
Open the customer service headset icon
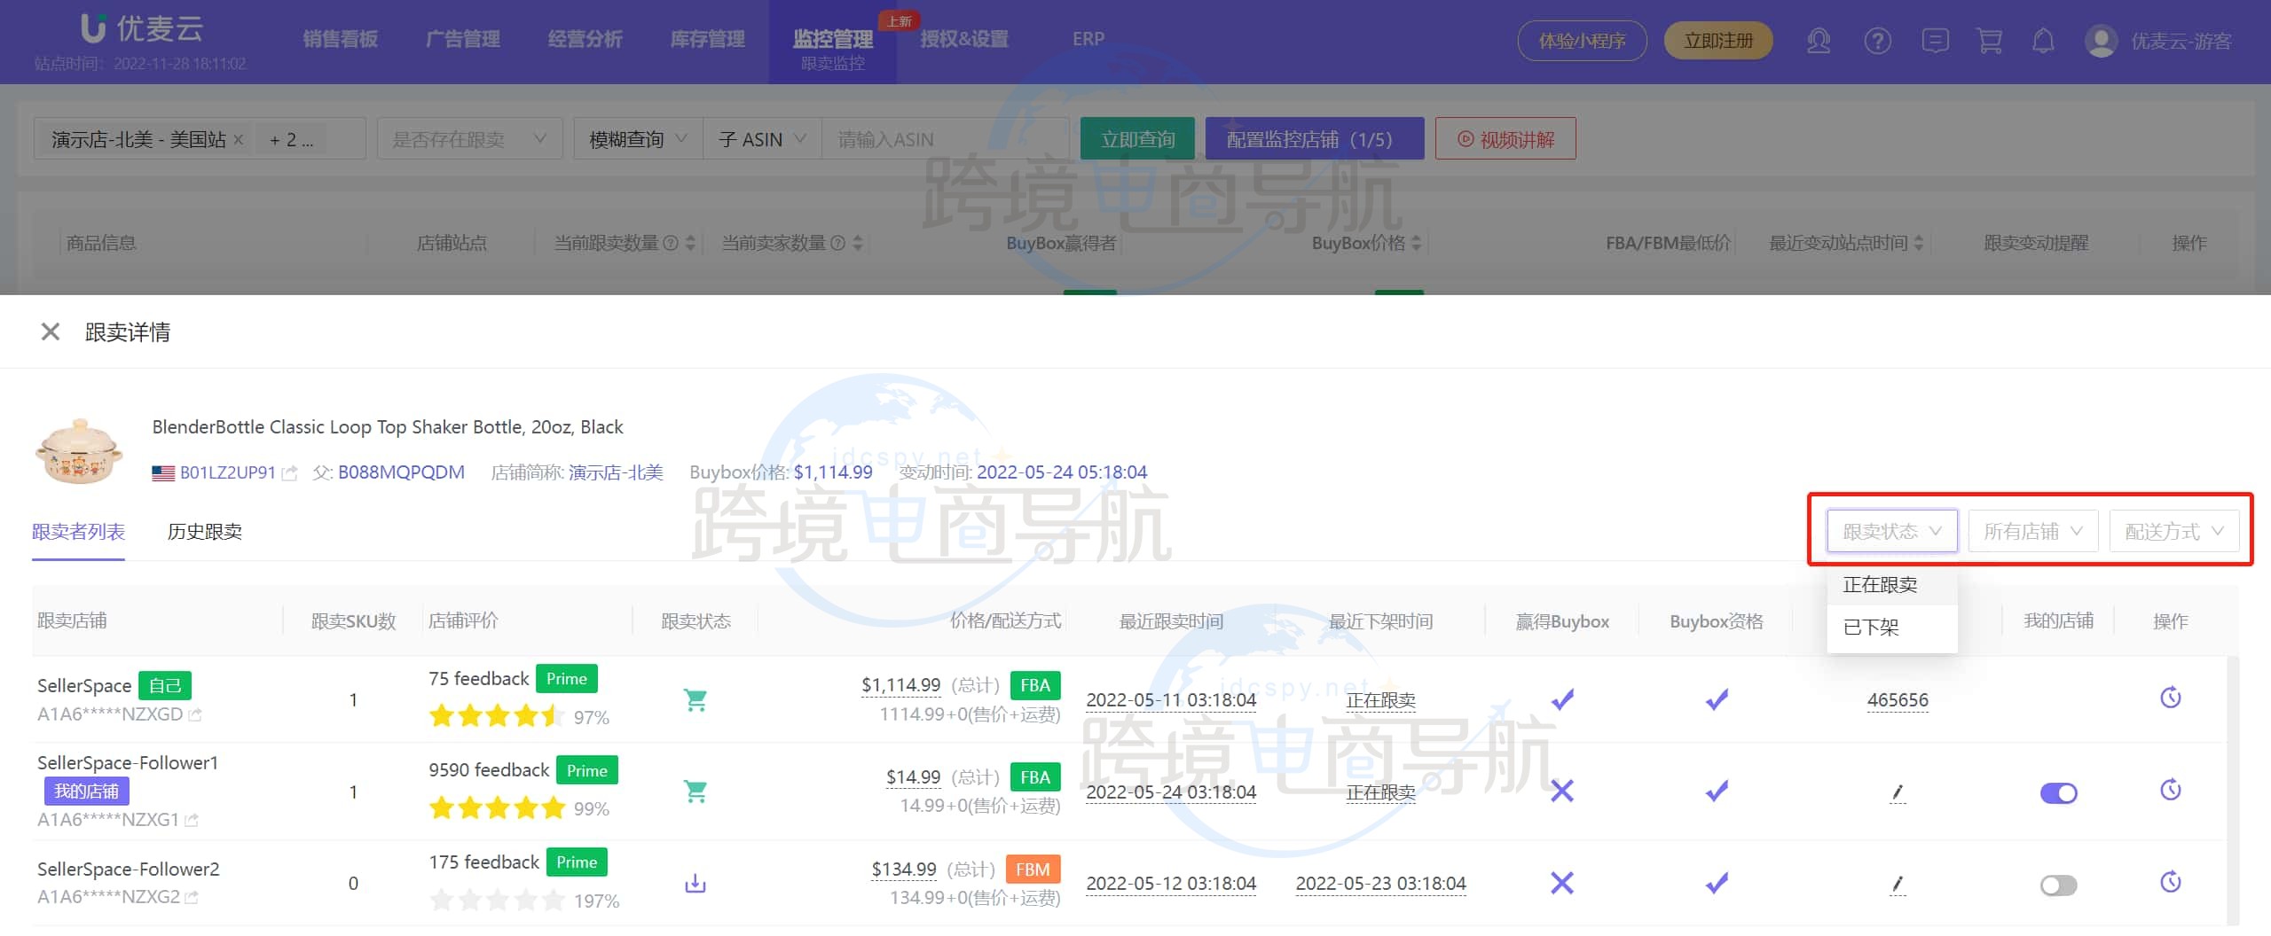(1819, 41)
